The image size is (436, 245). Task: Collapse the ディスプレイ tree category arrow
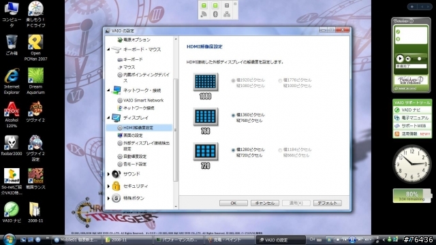coord(108,118)
